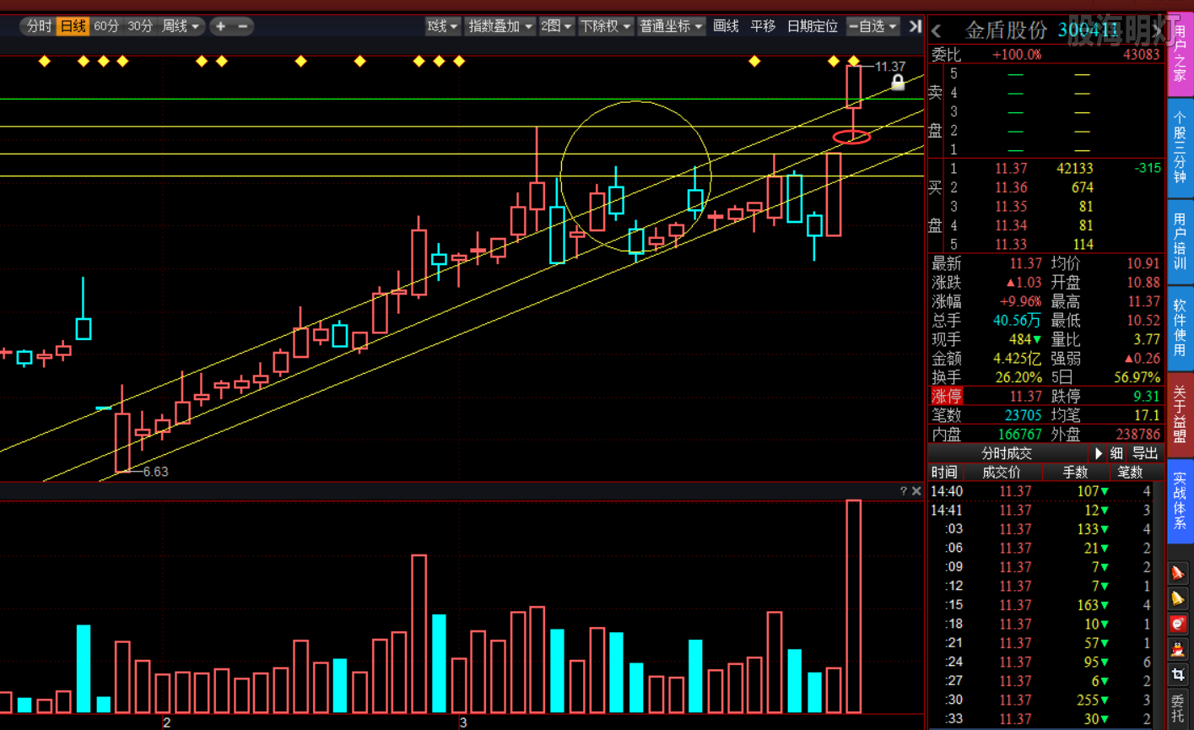Click the 分时成交 panel header
This screenshot has width=1194, height=730.
[1006, 453]
